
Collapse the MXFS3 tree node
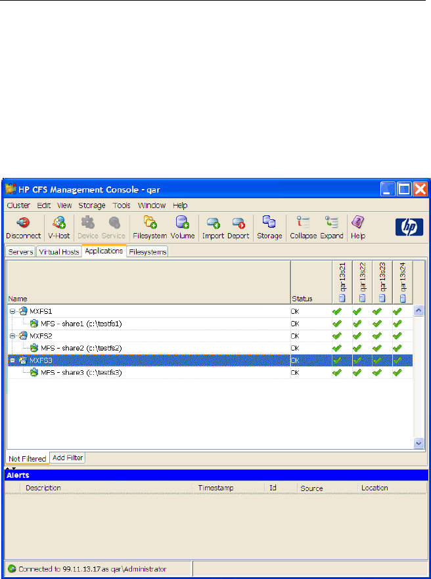tap(12, 360)
